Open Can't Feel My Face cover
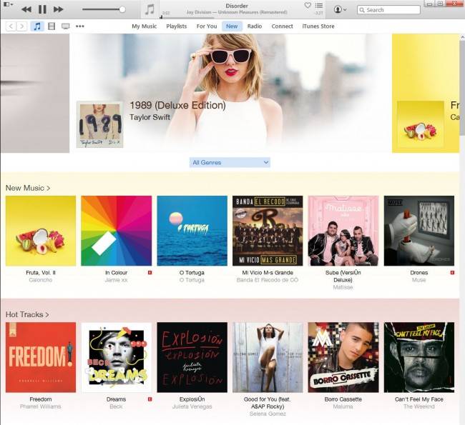 [419, 357]
